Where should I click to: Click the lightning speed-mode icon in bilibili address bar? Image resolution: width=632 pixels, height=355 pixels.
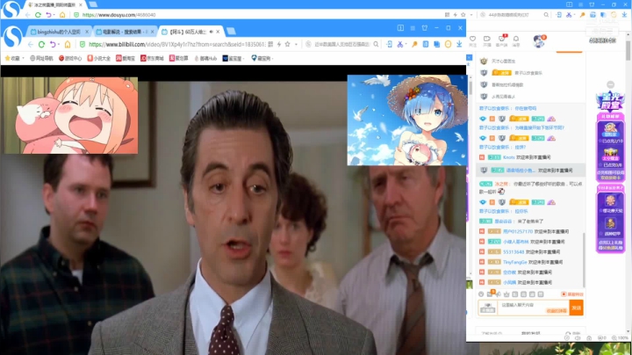tap(279, 44)
